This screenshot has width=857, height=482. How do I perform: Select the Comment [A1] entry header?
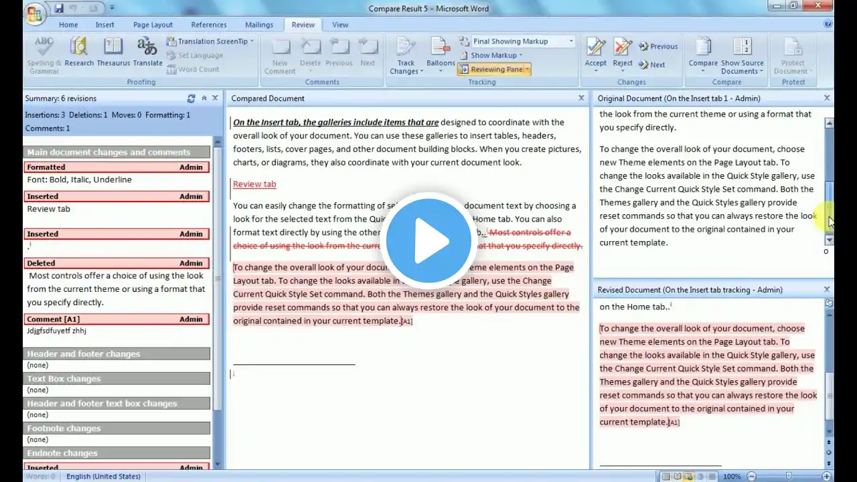116,319
